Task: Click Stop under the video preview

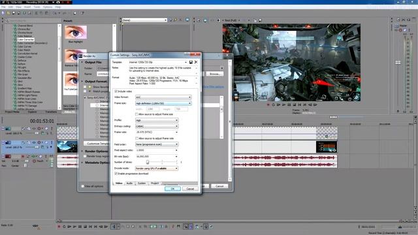Action: (x=295, y=104)
